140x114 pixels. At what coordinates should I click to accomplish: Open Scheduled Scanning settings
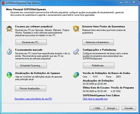[31, 66]
